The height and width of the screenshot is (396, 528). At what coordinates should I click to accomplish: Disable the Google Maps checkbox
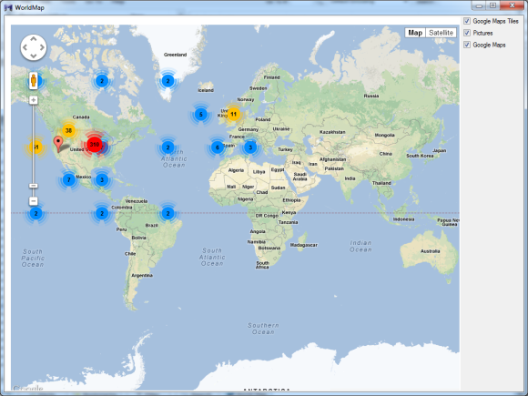pyautogui.click(x=467, y=45)
